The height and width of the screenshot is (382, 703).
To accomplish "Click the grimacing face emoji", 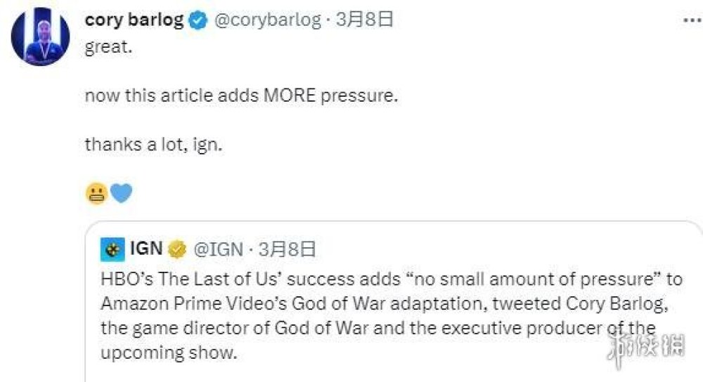I will 96,194.
